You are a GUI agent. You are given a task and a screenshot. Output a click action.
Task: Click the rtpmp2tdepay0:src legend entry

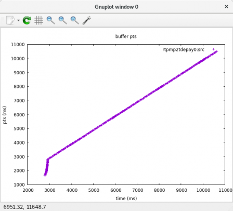(x=183, y=49)
